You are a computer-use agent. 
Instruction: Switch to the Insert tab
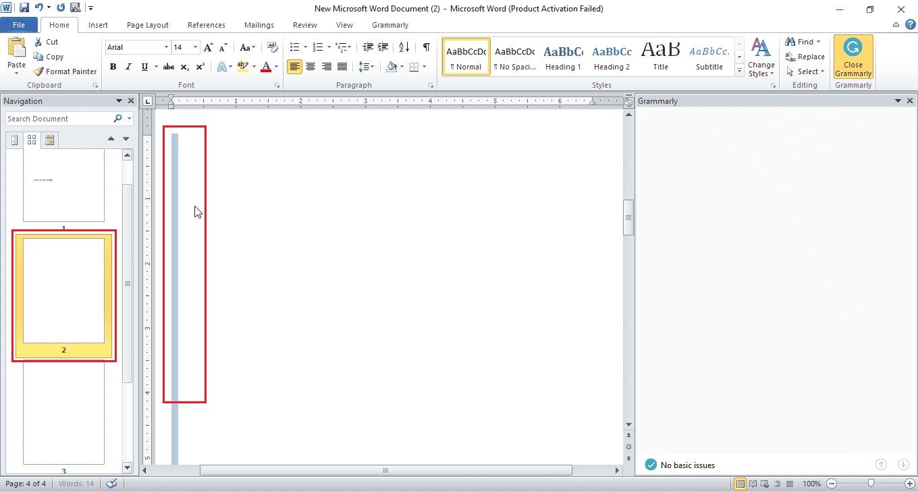point(98,25)
